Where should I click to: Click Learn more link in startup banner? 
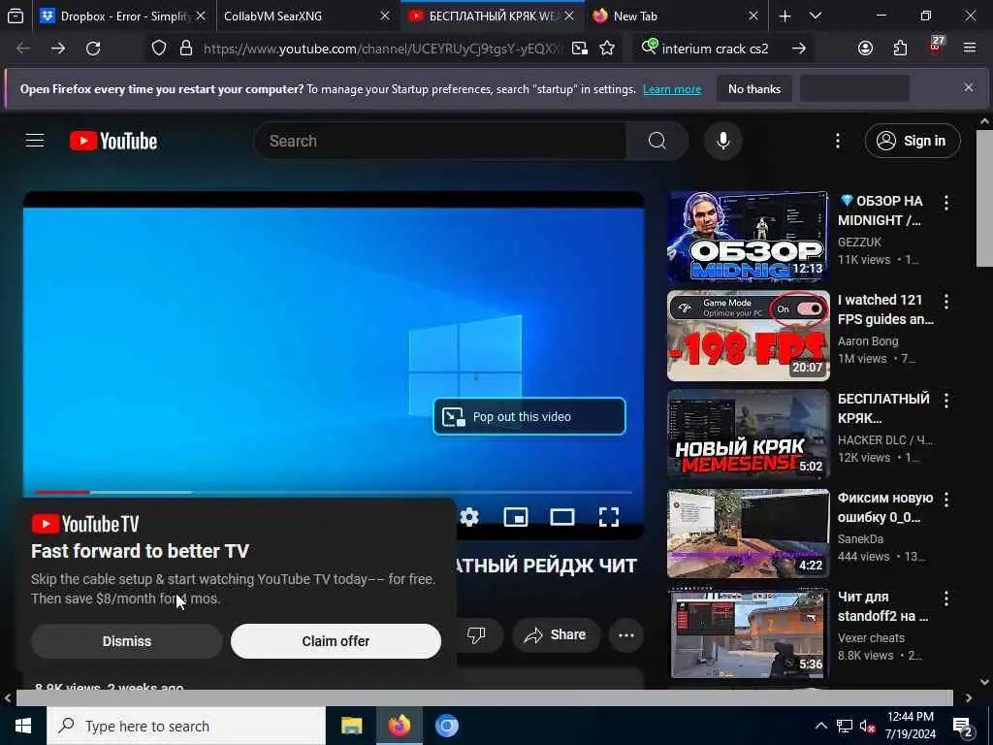tap(672, 89)
